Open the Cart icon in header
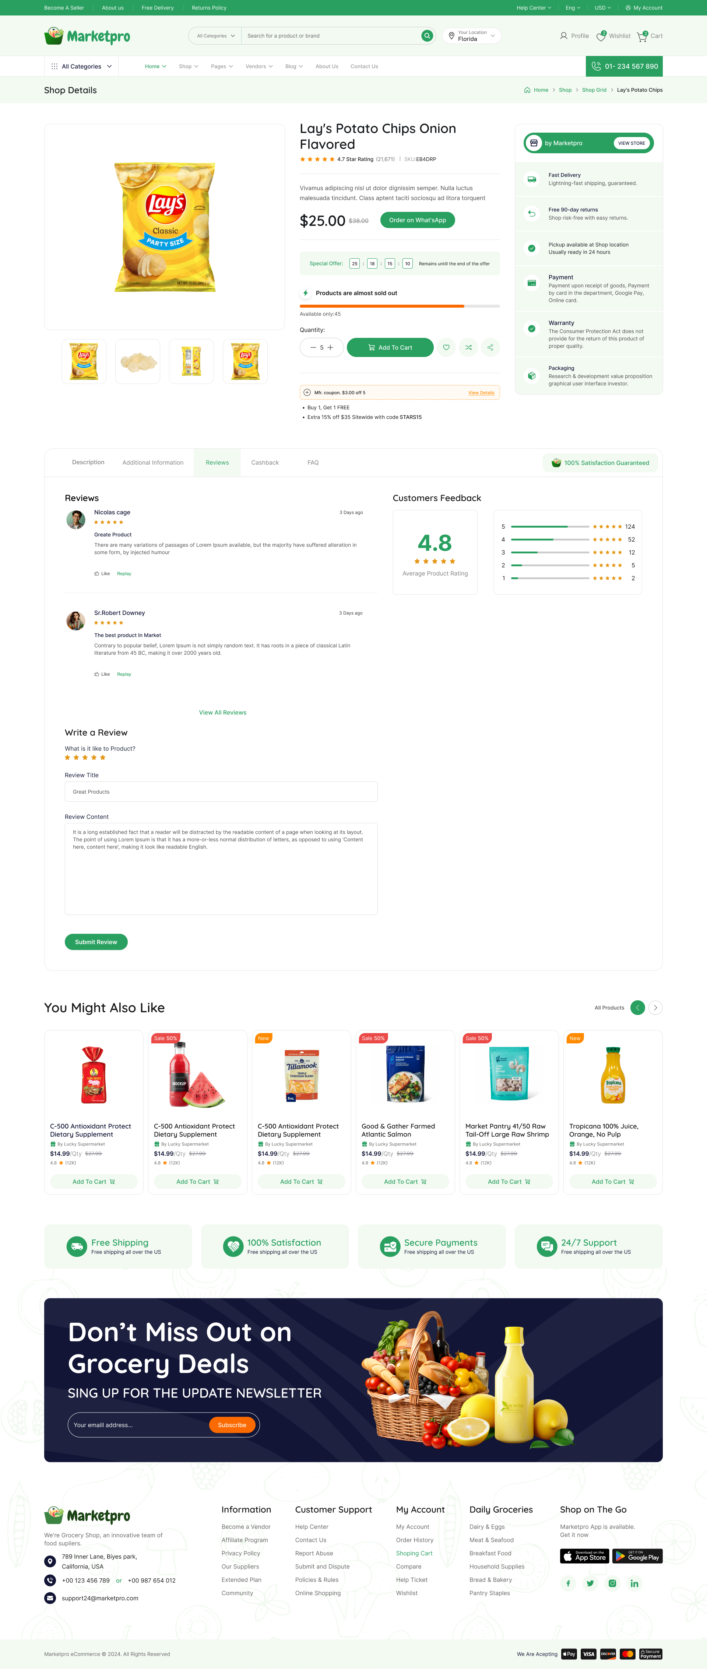Screen dimensions: 707x1669 tap(642, 36)
